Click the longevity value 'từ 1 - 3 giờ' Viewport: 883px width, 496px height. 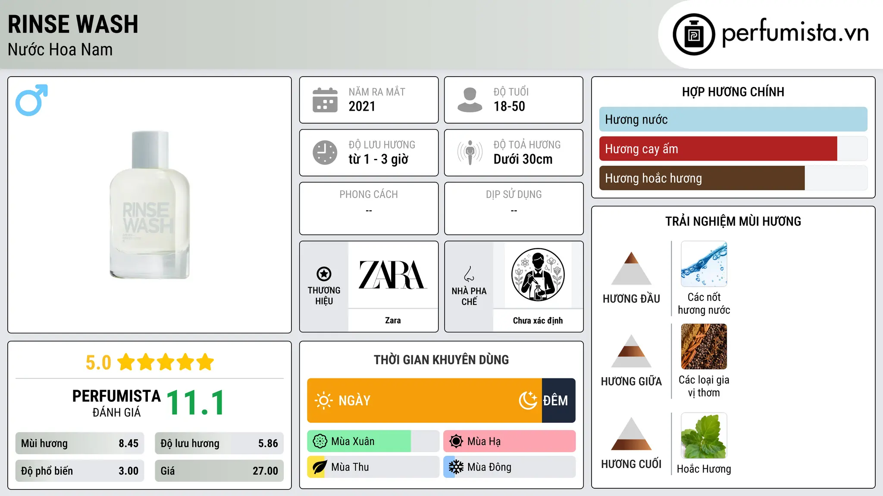[378, 159]
